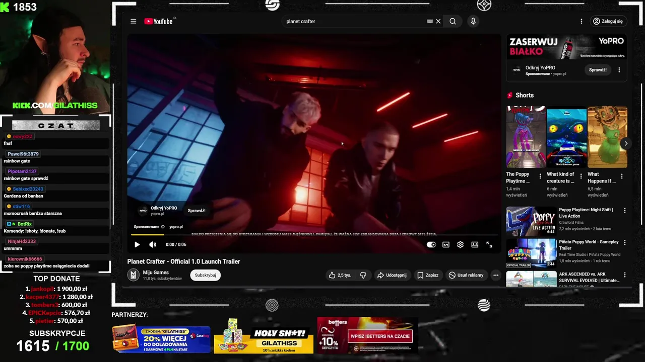Open Piñata Puppy World Gameplay Trailer thumbnail
This screenshot has height=362, width=645.
pyautogui.click(x=531, y=253)
